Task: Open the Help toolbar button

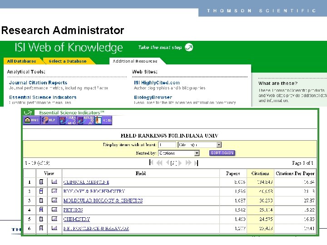Action: click(x=49, y=120)
